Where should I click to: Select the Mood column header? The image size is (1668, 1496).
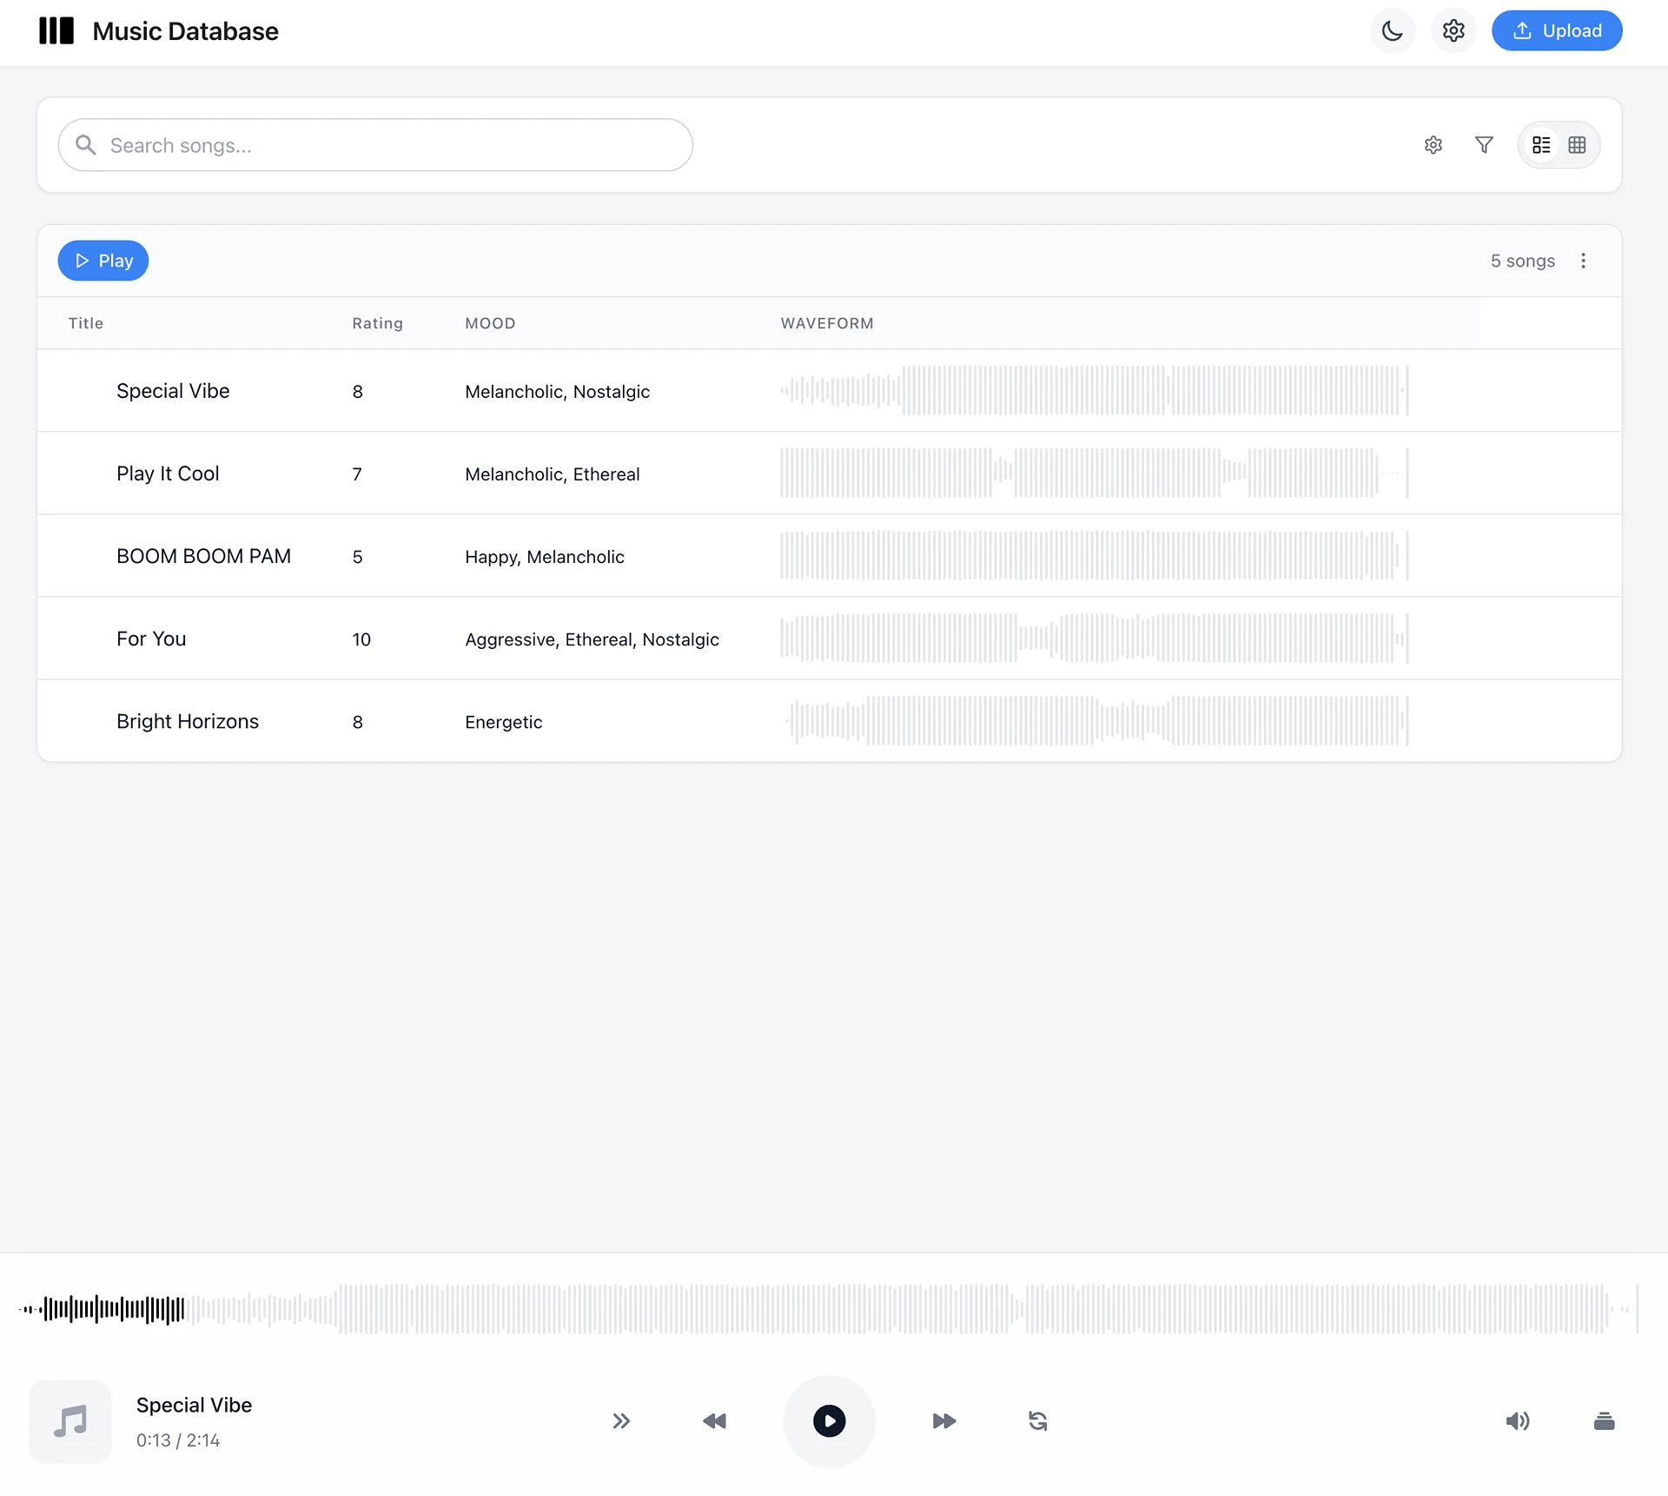490,322
